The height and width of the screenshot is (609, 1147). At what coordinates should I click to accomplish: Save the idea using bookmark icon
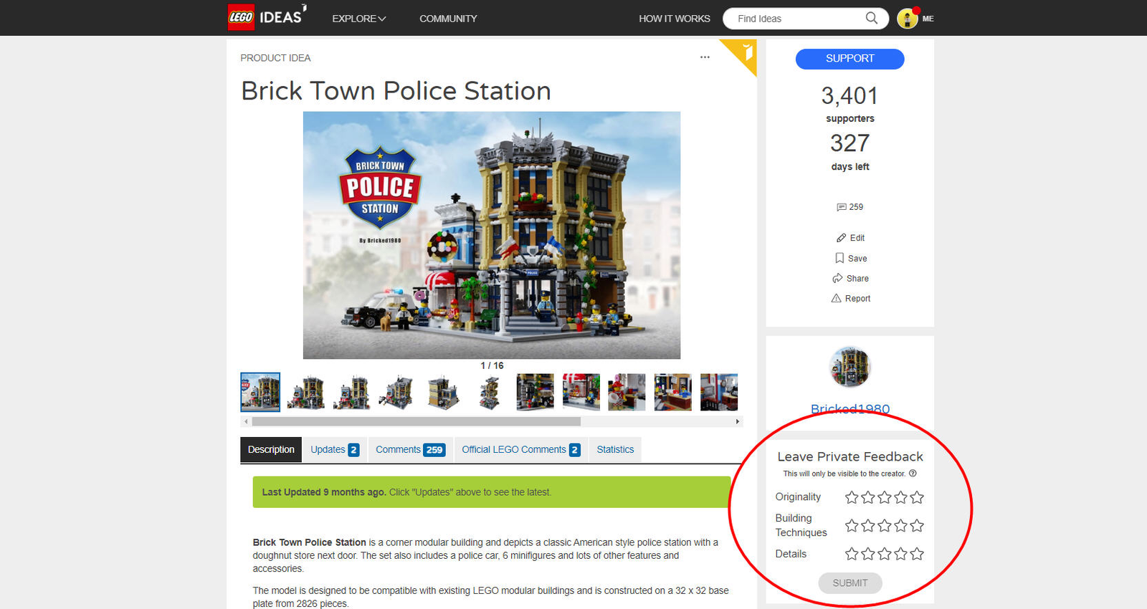(839, 258)
